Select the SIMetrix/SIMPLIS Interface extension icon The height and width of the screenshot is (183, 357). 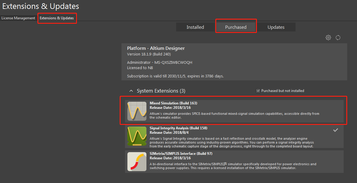coord(137,162)
